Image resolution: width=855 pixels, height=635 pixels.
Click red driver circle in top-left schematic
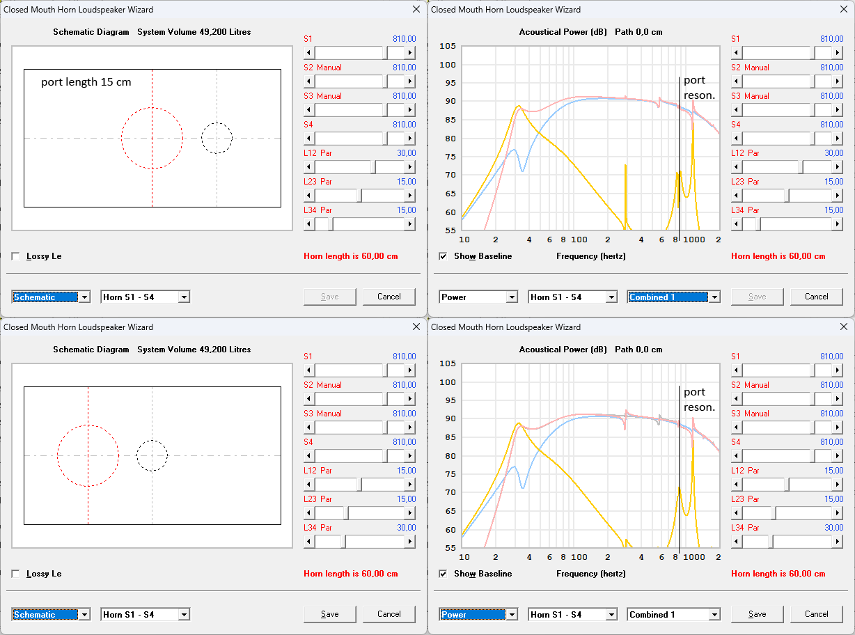pyautogui.click(x=152, y=139)
